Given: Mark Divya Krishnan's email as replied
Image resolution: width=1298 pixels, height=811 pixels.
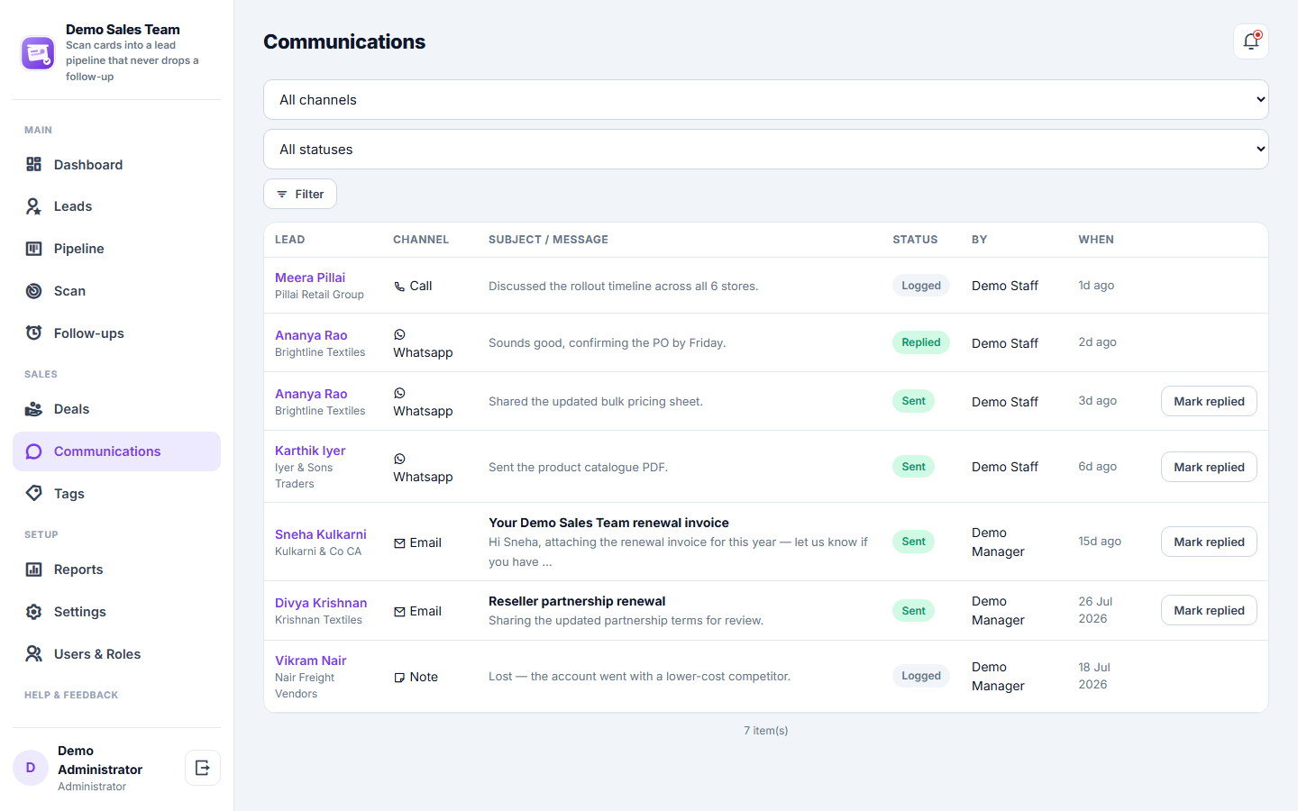Looking at the screenshot, I should click(x=1209, y=610).
